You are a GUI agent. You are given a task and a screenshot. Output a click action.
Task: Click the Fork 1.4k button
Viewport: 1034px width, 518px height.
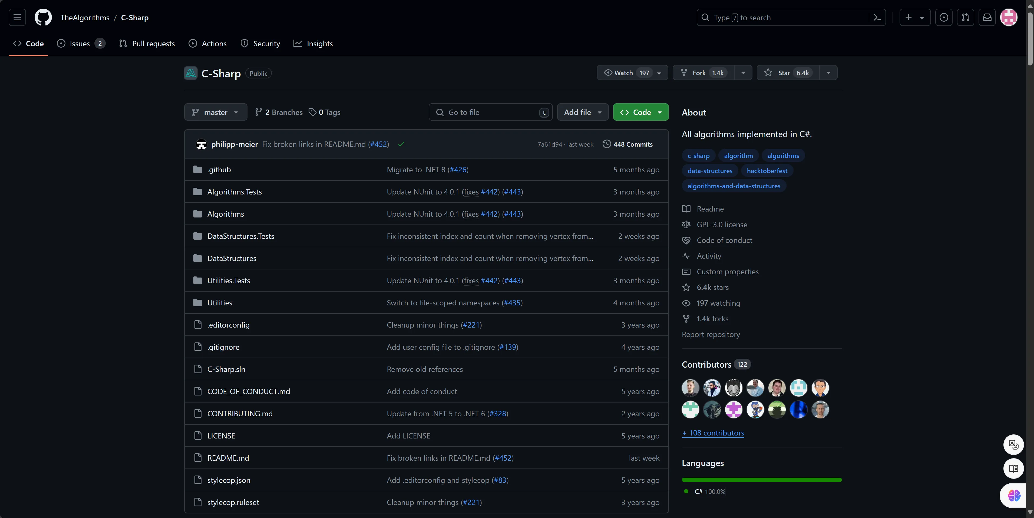point(704,73)
